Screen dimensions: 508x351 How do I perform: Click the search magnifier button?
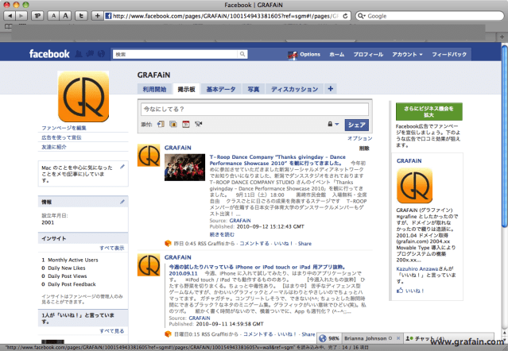242,54
